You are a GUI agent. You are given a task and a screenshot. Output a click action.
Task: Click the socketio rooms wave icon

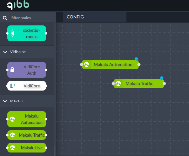[12, 33]
